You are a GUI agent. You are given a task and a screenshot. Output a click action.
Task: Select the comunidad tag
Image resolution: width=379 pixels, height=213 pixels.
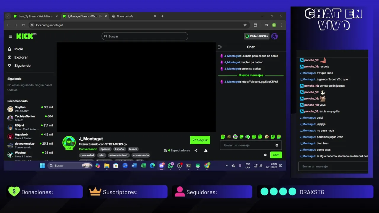pos(87,155)
